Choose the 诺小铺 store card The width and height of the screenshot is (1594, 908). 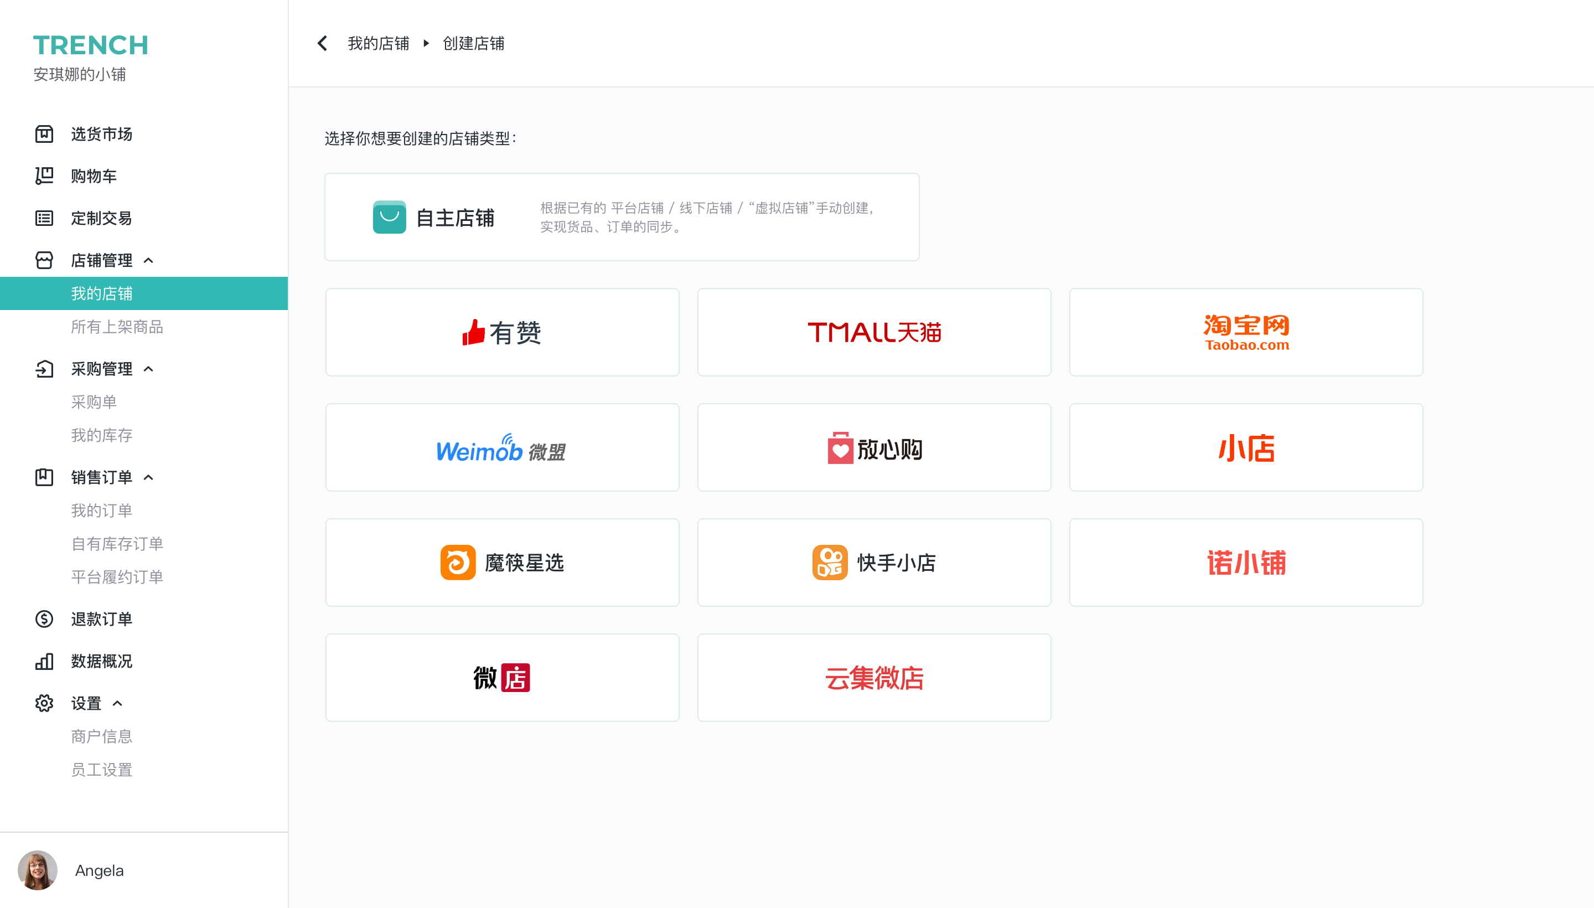click(x=1246, y=563)
